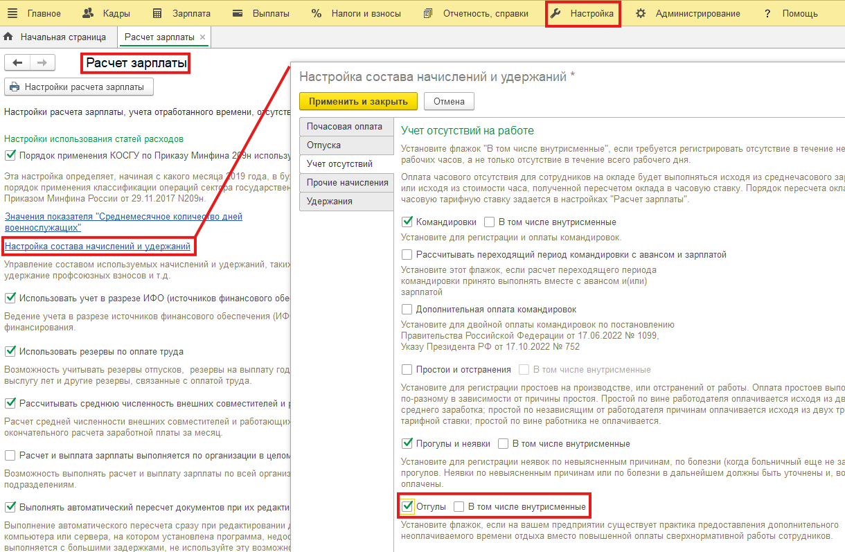Viewport: 845px width, 552px height.
Task: Toggle Порядок применения КОСГУ checkbox
Action: coord(10,155)
